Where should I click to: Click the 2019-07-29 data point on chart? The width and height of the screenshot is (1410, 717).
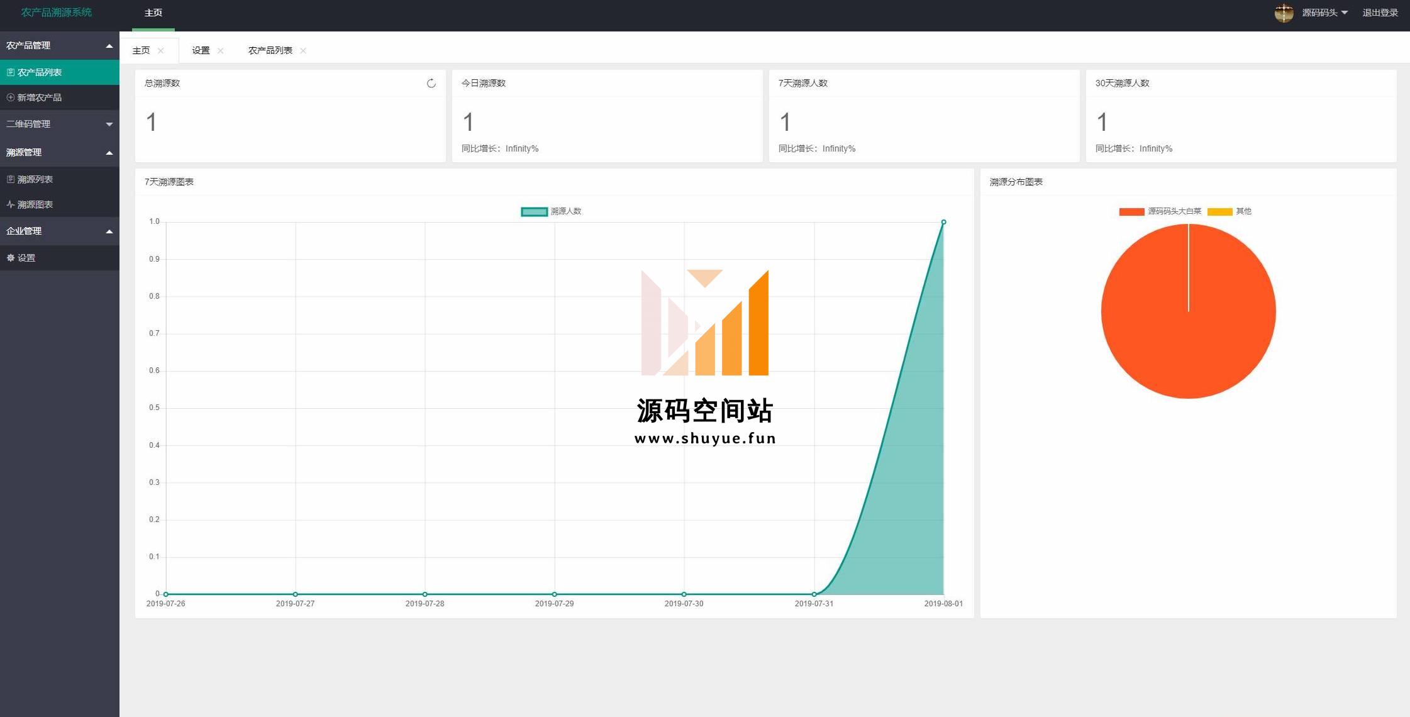(555, 594)
